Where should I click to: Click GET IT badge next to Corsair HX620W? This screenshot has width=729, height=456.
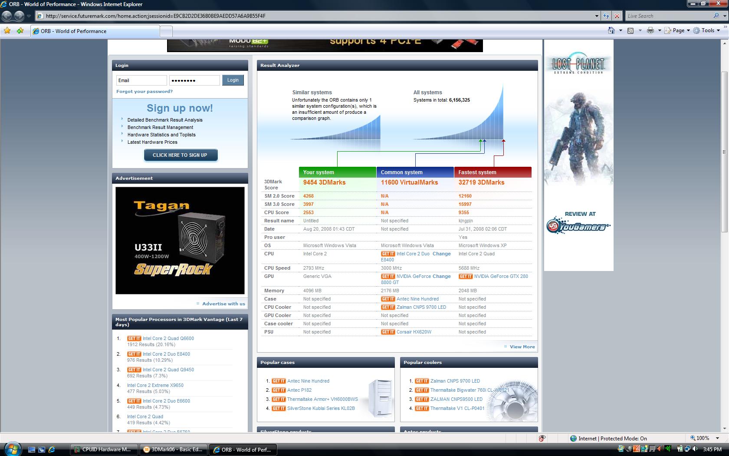[388, 332]
